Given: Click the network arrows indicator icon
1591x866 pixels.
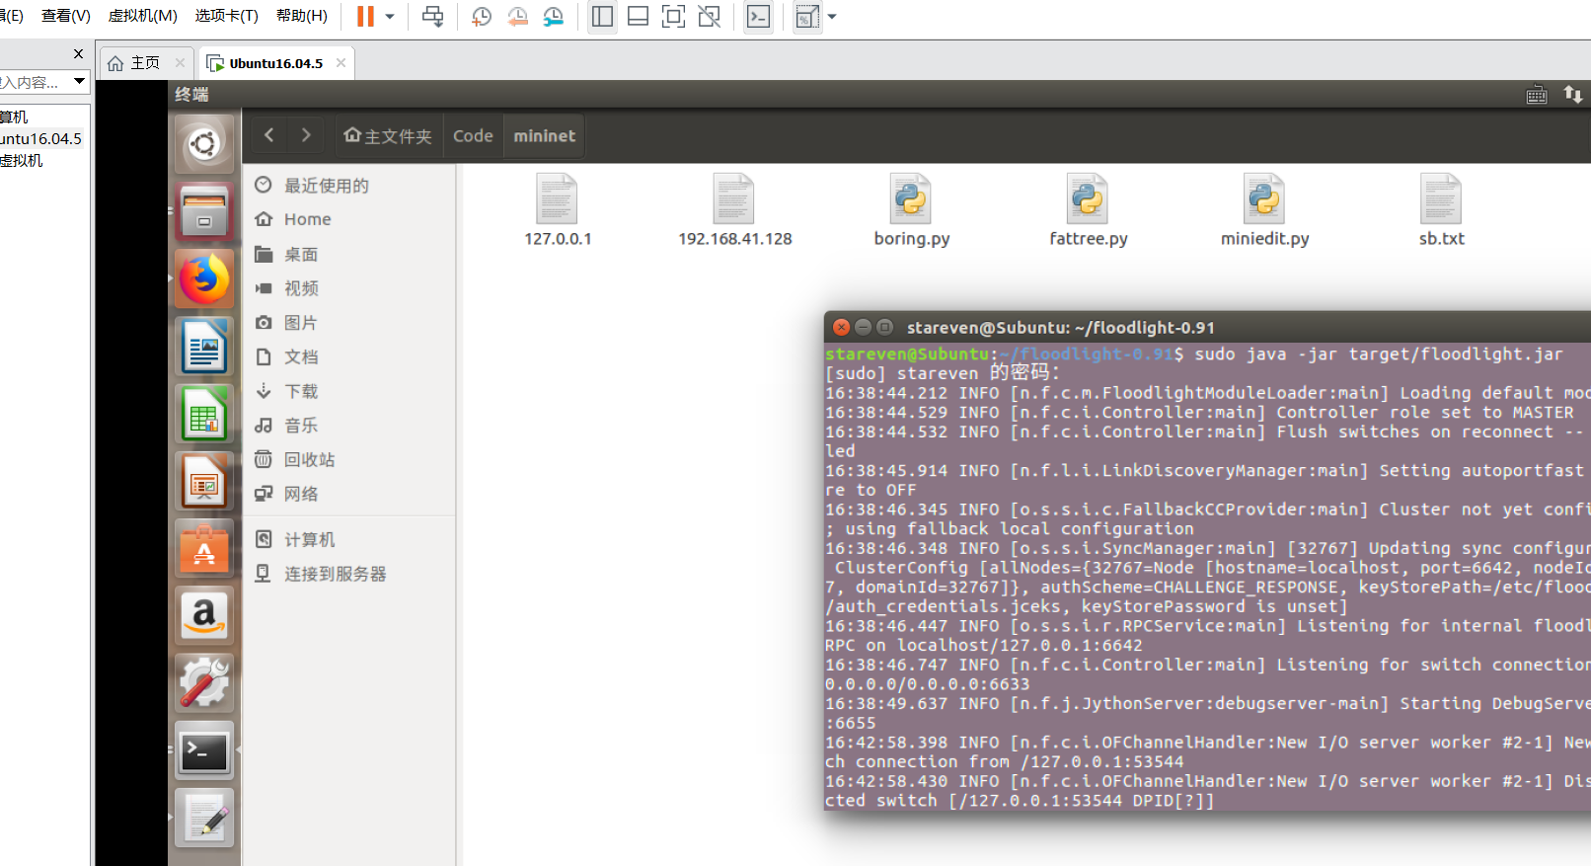Looking at the screenshot, I should coord(1573,95).
